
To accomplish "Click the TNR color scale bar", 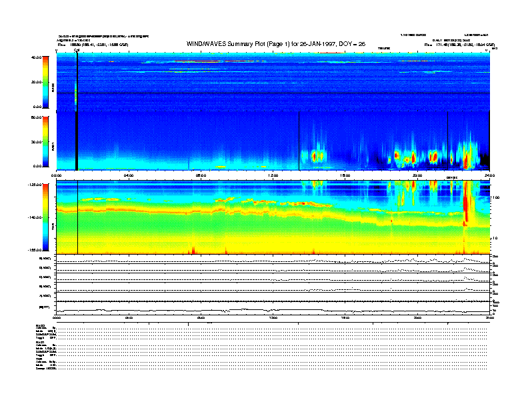I will 45,217.
